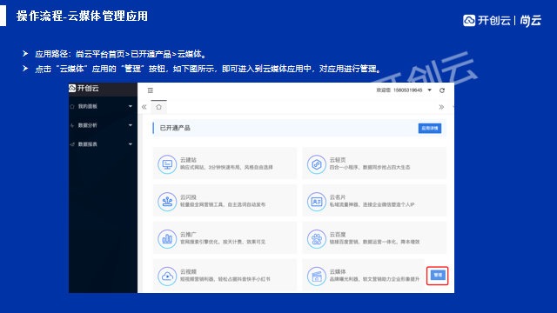Expand the 我的面板 sidebar menu arrow

[x=131, y=106]
